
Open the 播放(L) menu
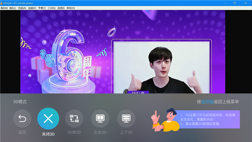tap(13, 8)
